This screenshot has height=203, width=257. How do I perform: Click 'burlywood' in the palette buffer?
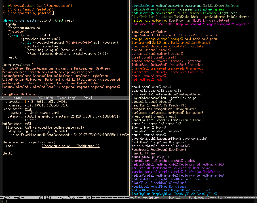coord(140,113)
